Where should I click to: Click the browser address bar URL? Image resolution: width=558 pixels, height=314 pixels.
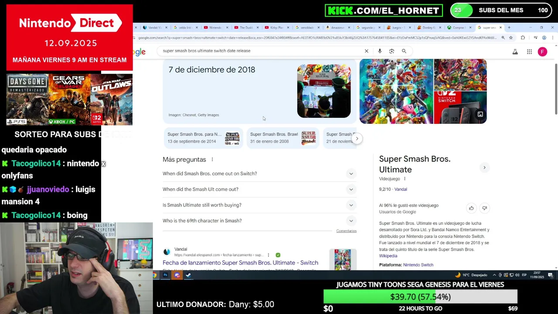coord(317,38)
